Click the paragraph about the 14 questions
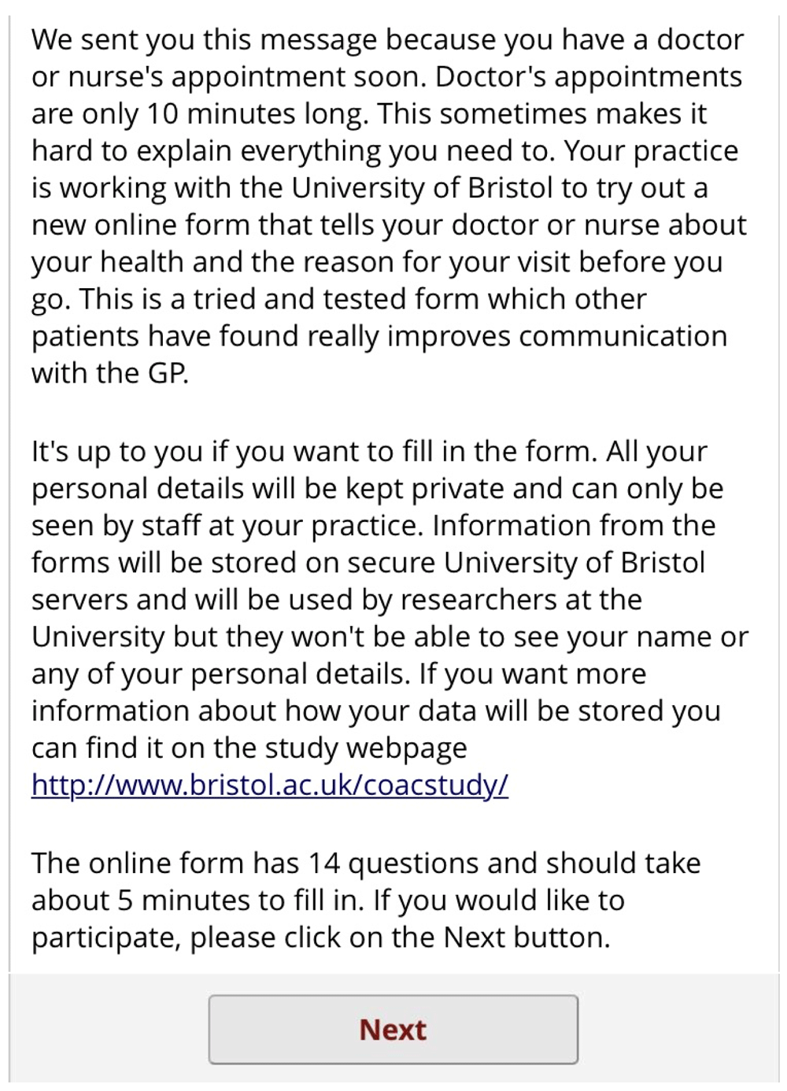Screen dimensions: 787x1091 [366, 901]
